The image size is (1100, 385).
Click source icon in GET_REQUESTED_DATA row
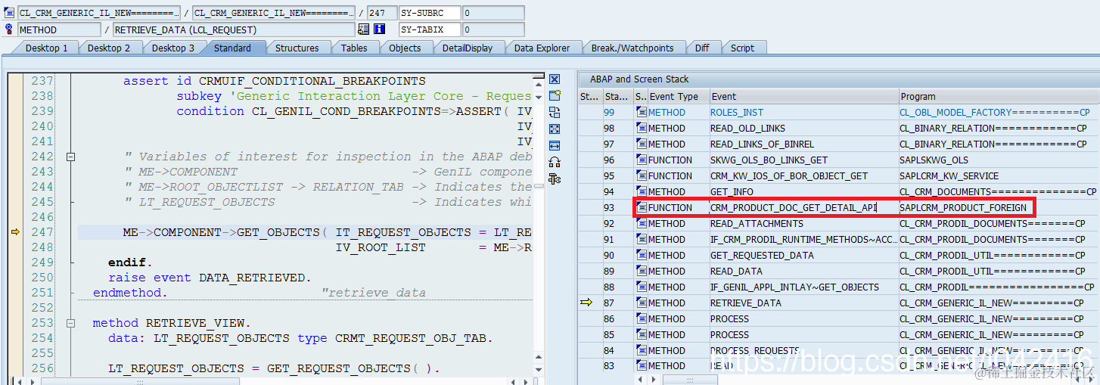coord(642,255)
